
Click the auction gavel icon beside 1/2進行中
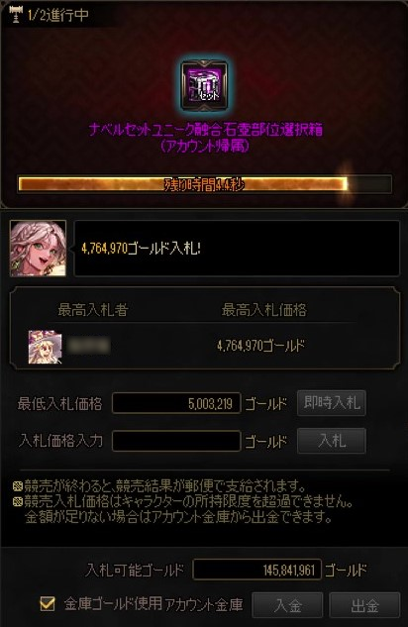tap(16, 15)
